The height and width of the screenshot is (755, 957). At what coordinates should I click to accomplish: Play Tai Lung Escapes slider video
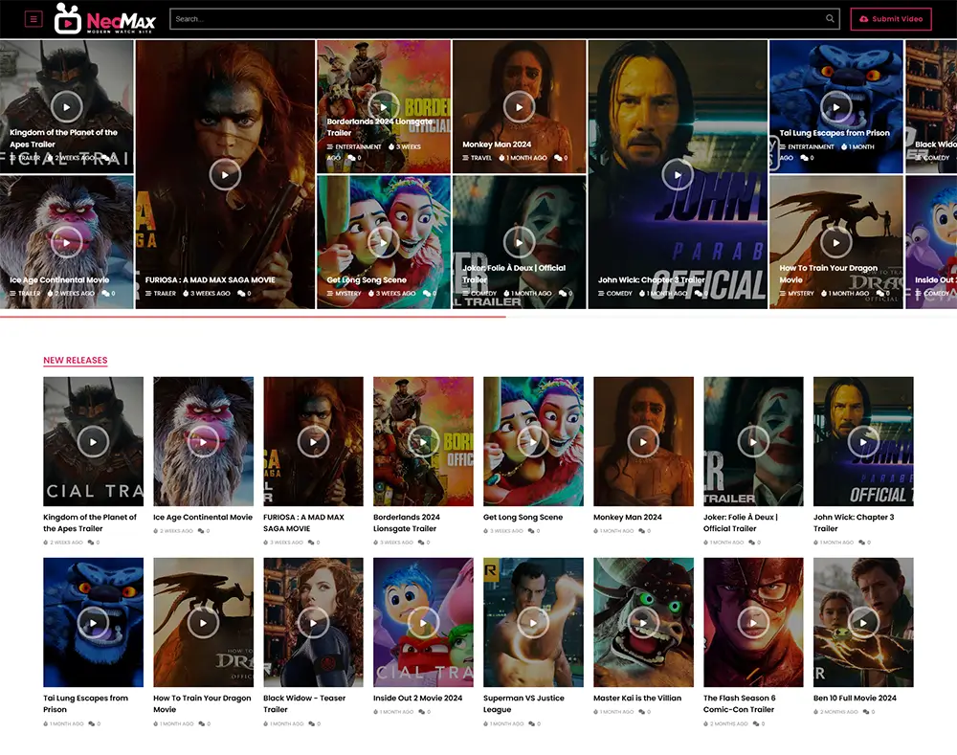tap(835, 107)
